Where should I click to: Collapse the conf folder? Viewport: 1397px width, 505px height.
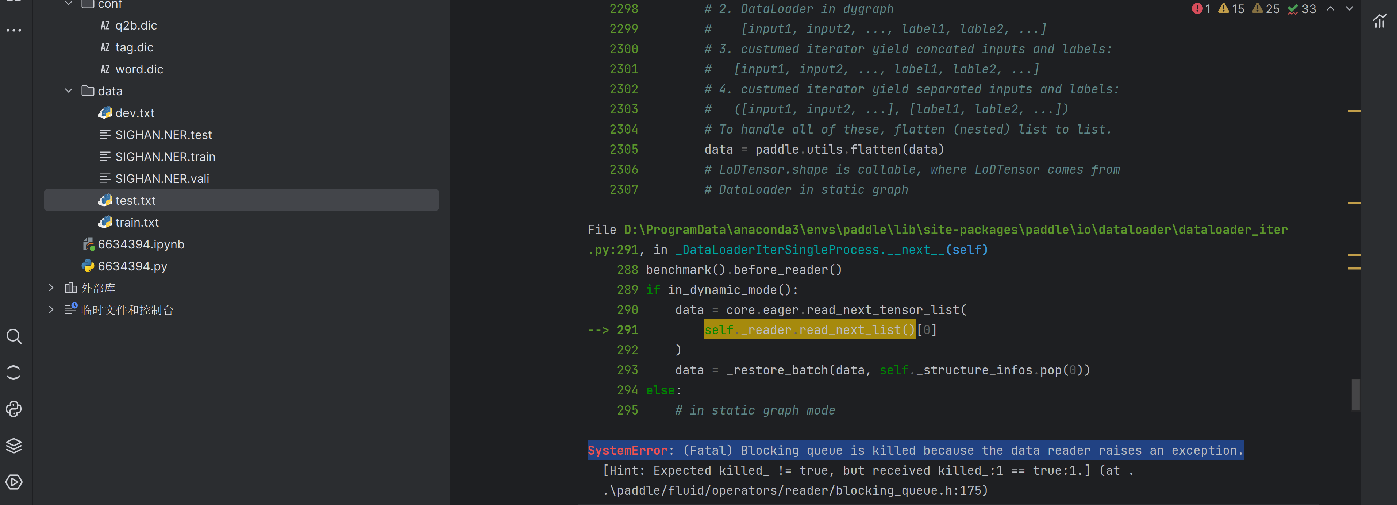[x=68, y=4]
